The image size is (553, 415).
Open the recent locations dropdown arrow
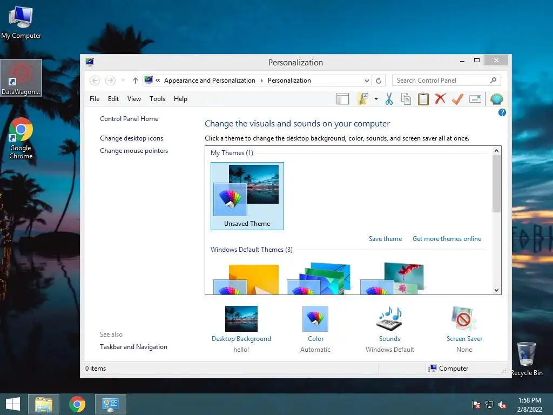tap(123, 81)
